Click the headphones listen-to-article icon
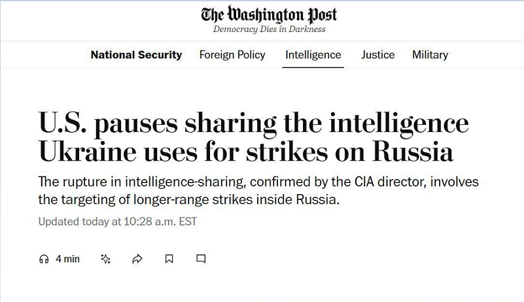This screenshot has height=302, width=524. 44,259
